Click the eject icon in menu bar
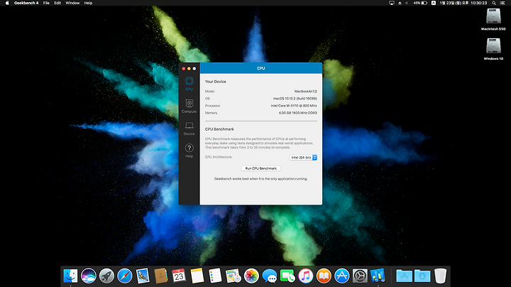The image size is (511, 287). (400, 3)
